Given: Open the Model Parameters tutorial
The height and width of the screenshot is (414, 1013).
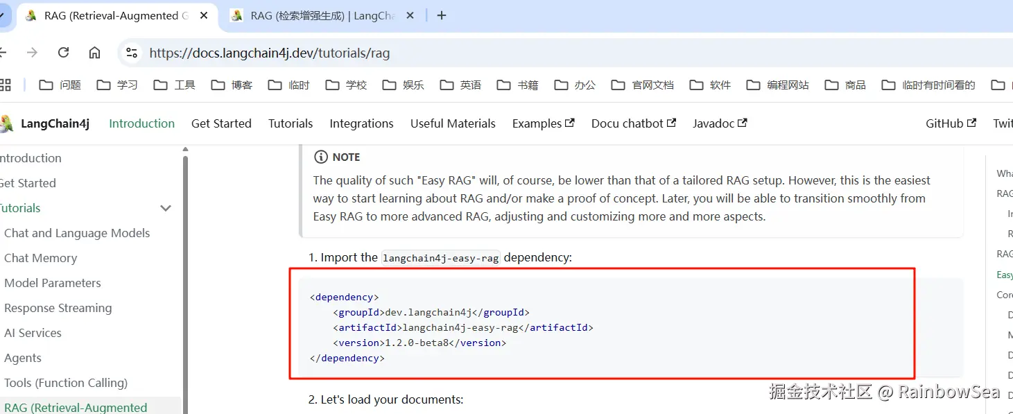Looking at the screenshot, I should coord(53,283).
